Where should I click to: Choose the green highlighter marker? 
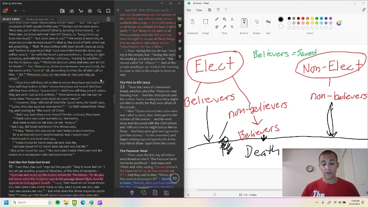180,49
